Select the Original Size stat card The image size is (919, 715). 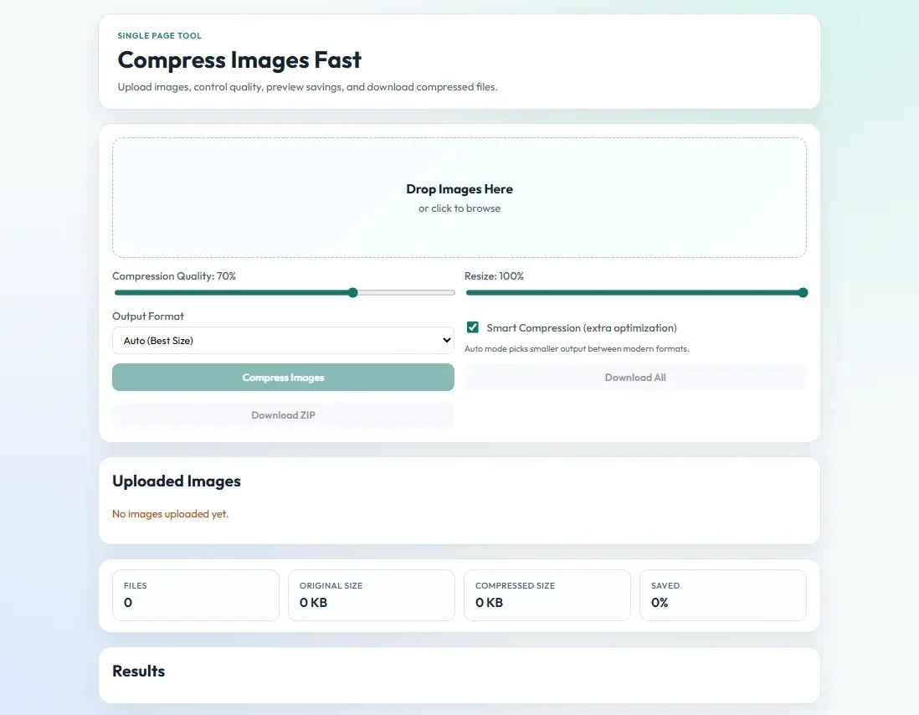click(371, 595)
